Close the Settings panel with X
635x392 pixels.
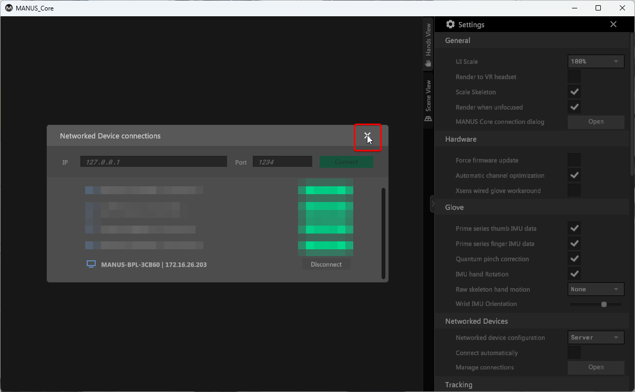(613, 25)
